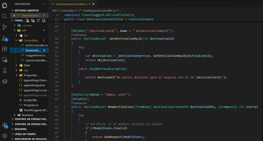The image size is (263, 141).
Task: Click 'GetDestinationById' method call on line 52
Action: tap(169, 56)
